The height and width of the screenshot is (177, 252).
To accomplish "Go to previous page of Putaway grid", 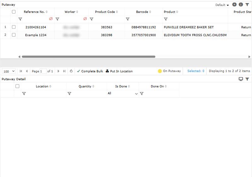I will pos(27,71).
